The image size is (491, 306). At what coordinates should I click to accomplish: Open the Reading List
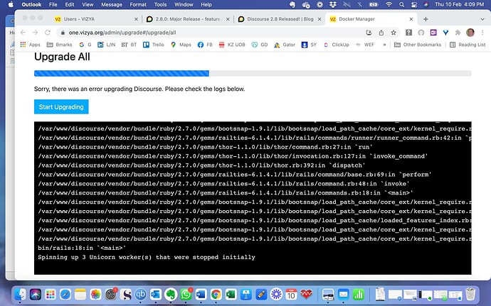pos(468,45)
